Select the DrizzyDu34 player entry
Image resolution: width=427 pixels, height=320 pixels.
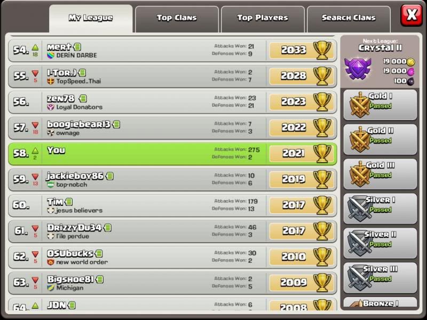[172, 231]
